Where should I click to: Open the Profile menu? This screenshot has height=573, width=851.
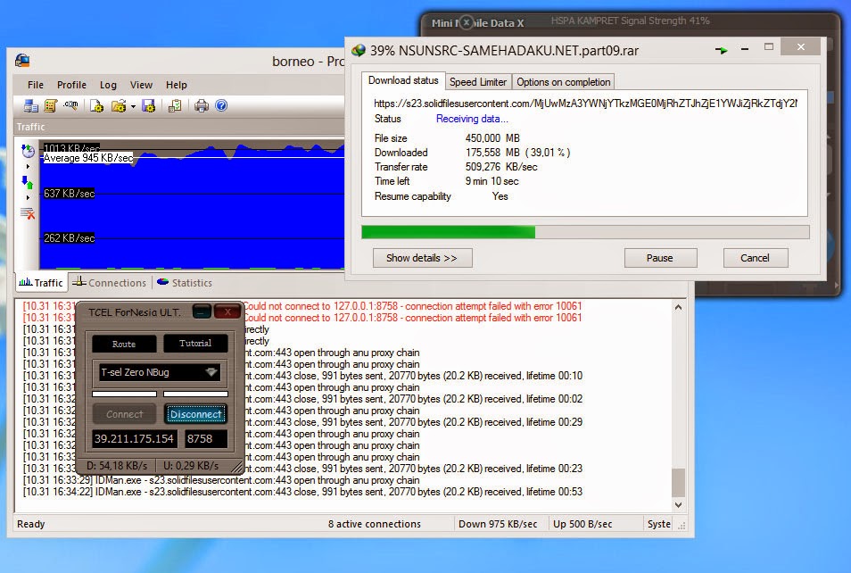(x=71, y=85)
